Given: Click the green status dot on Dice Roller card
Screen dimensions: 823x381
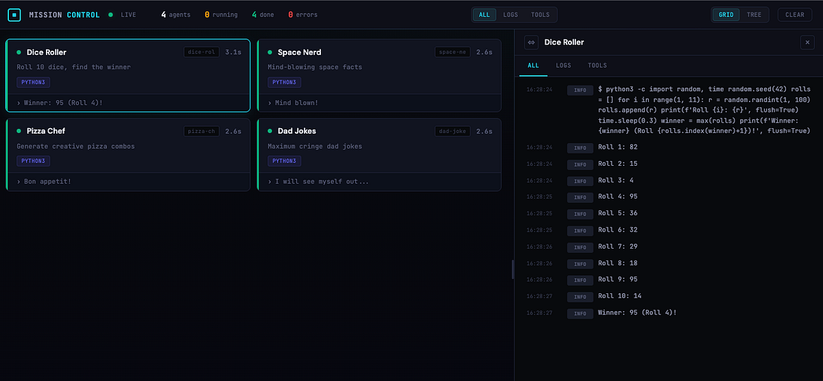Looking at the screenshot, I should pos(19,52).
